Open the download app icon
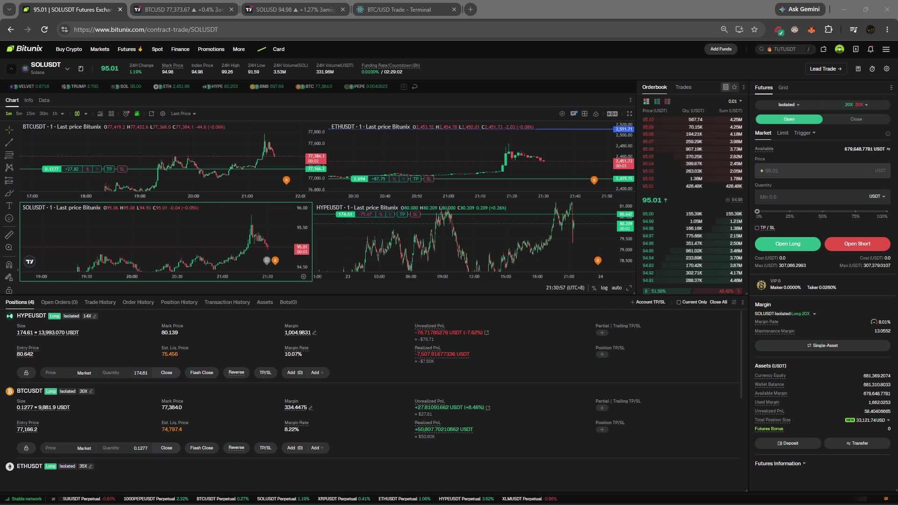This screenshot has height=505, width=898. 855,49
